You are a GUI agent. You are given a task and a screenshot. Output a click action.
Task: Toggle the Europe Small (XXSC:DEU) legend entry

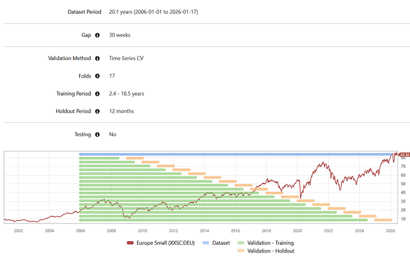tap(161, 243)
